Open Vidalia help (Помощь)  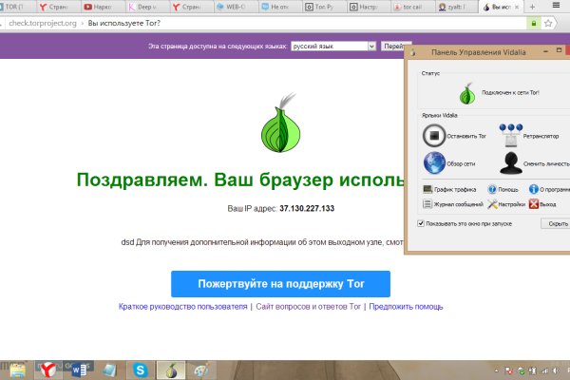494,190
